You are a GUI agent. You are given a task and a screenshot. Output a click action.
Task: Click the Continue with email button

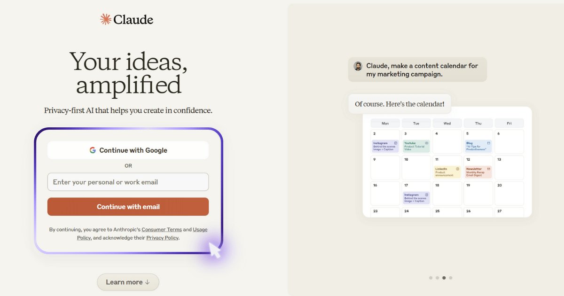(128, 207)
